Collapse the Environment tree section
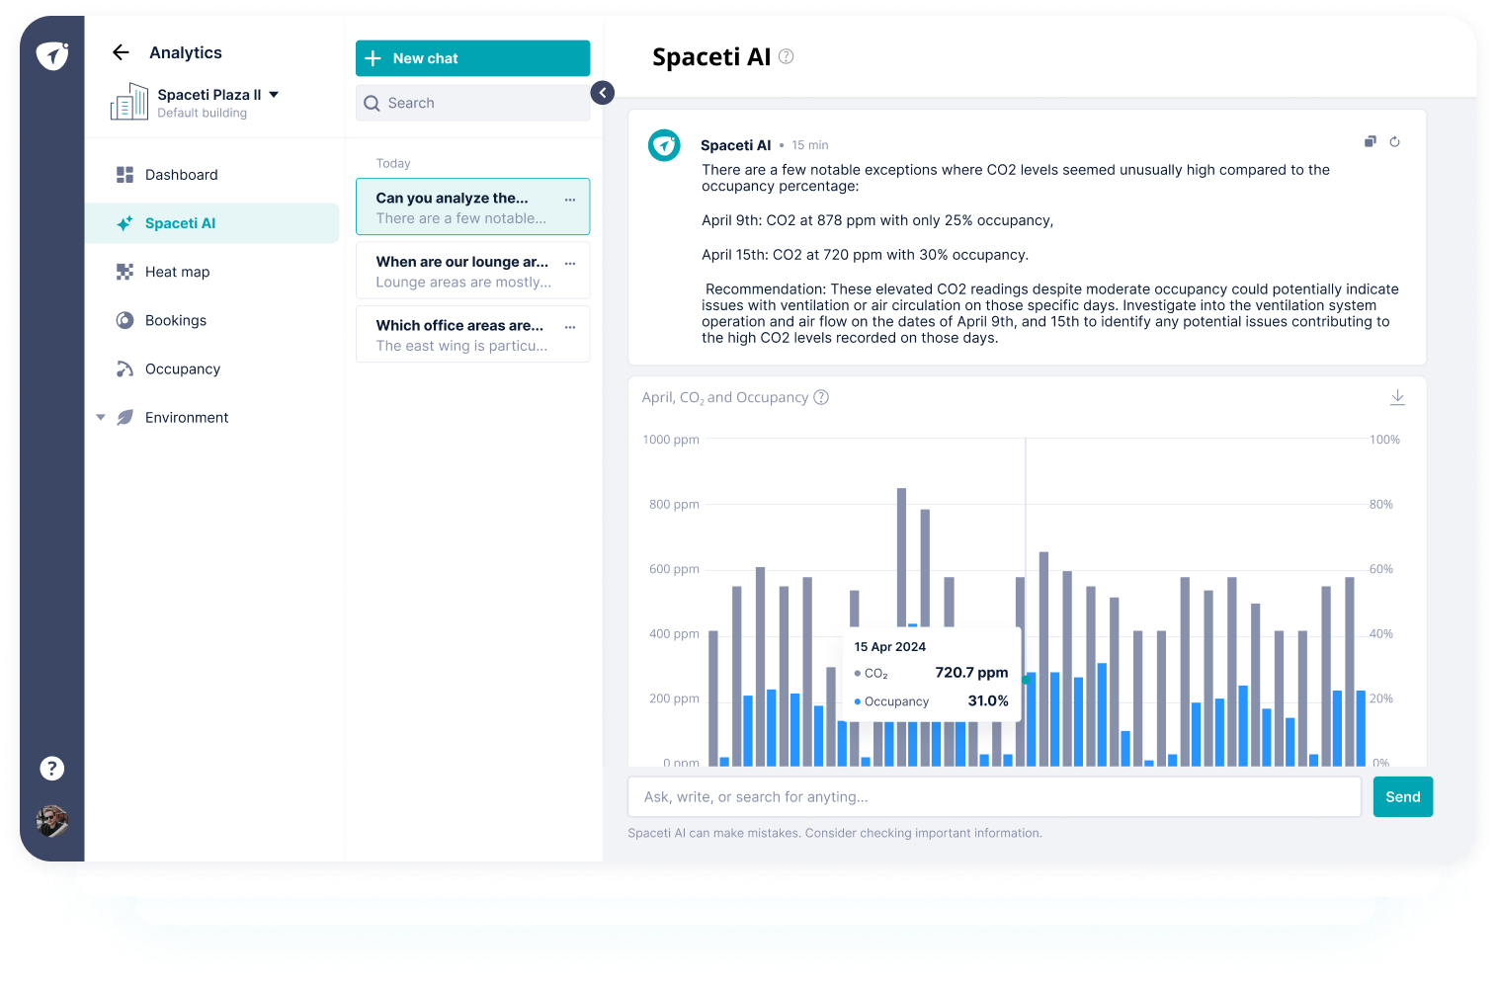This screenshot has width=1497, height=984. click(x=100, y=417)
